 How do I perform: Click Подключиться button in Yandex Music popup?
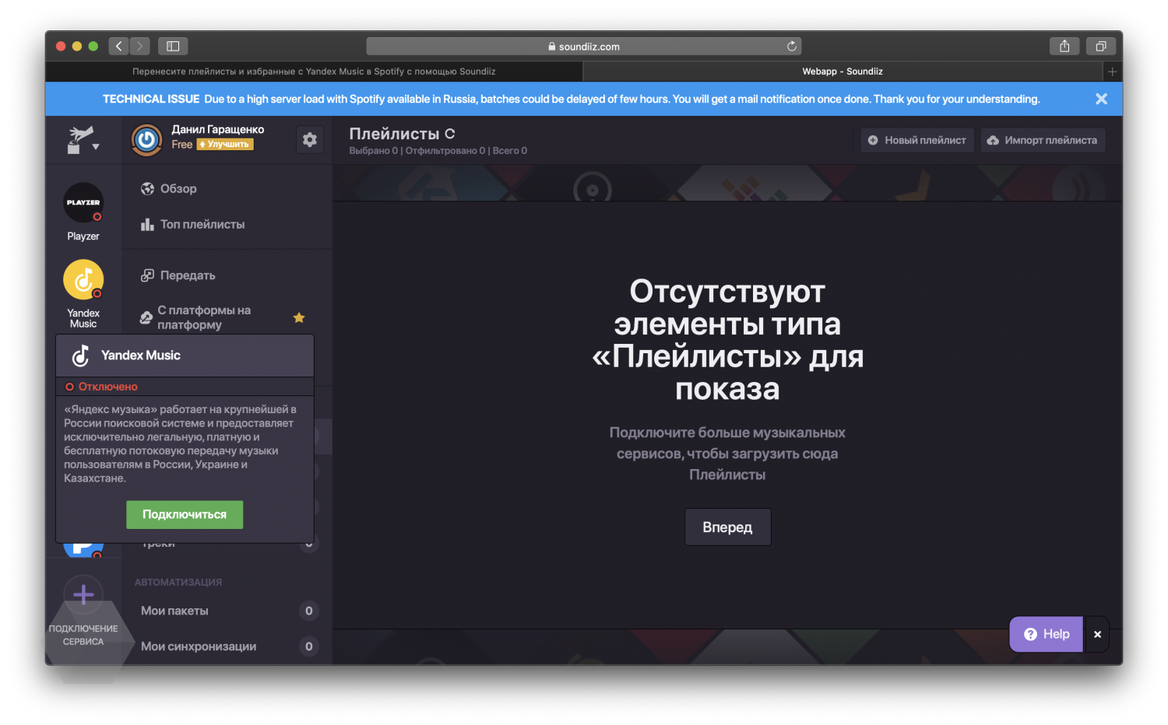(185, 514)
